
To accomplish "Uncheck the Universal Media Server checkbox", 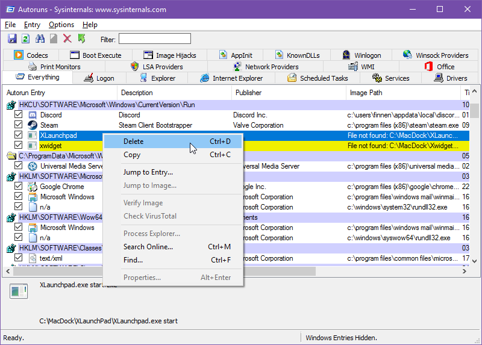I will 19,166.
